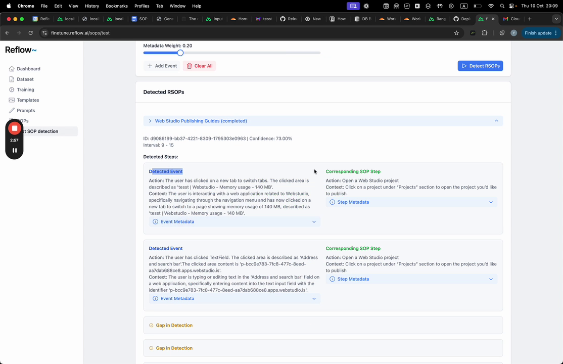Go back in browser history

click(x=7, y=33)
